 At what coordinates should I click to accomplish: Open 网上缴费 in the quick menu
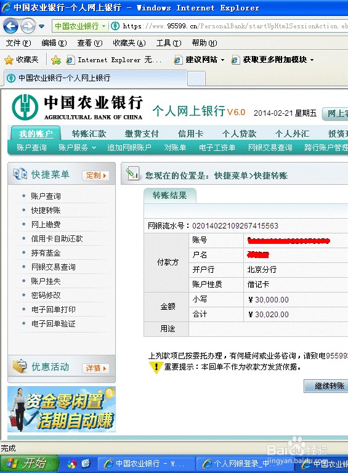[46, 224]
